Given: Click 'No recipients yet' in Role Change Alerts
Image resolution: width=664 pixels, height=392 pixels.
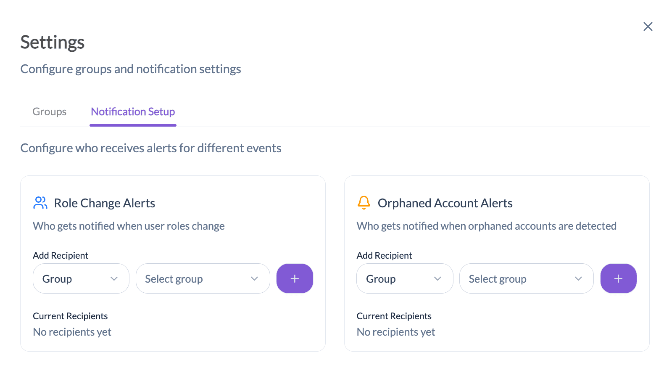Looking at the screenshot, I should [x=72, y=332].
